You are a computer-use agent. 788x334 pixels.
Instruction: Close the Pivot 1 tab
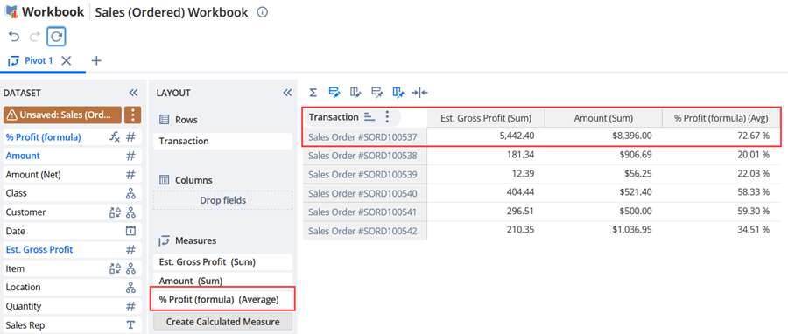click(x=67, y=60)
